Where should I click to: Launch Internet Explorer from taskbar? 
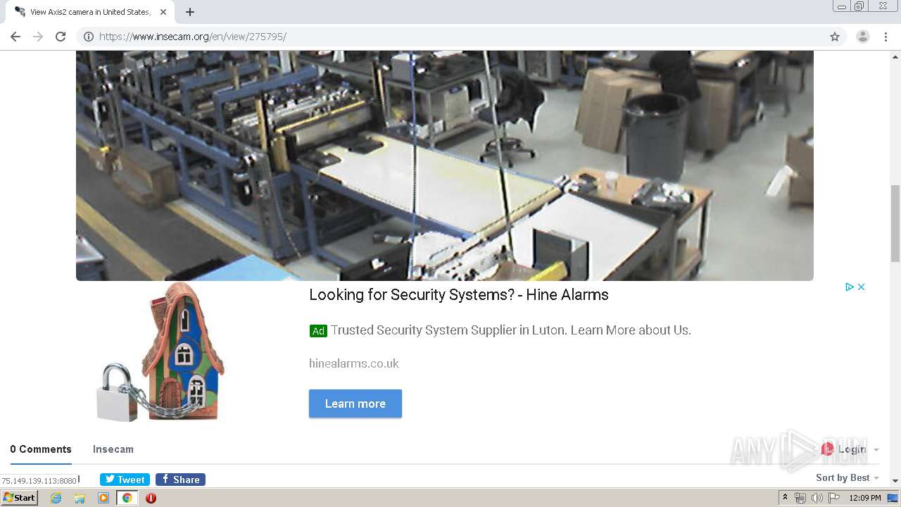point(56,498)
